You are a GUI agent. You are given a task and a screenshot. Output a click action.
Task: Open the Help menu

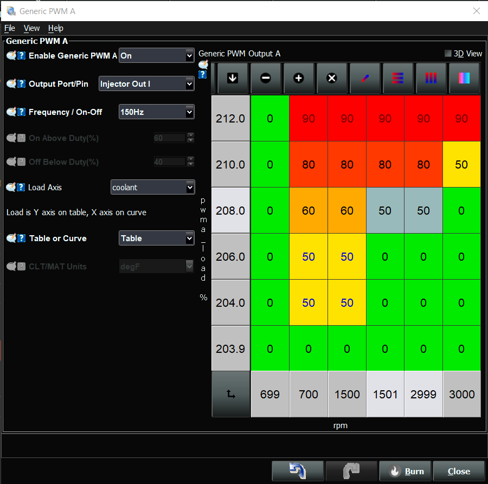pyautogui.click(x=56, y=28)
